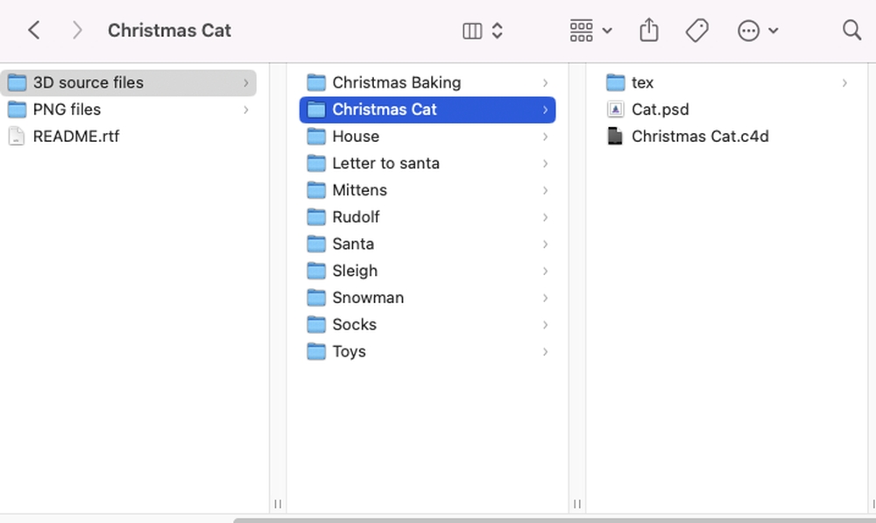Click the horizontal scrollbar at bottom
This screenshot has height=523, width=876.
click(x=555, y=520)
